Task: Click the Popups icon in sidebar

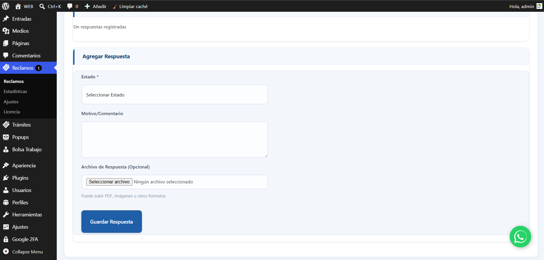Action: [6, 137]
